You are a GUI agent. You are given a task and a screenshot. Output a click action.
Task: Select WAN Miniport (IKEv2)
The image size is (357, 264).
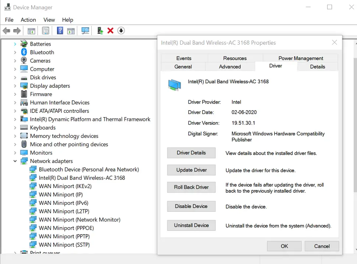(x=65, y=186)
